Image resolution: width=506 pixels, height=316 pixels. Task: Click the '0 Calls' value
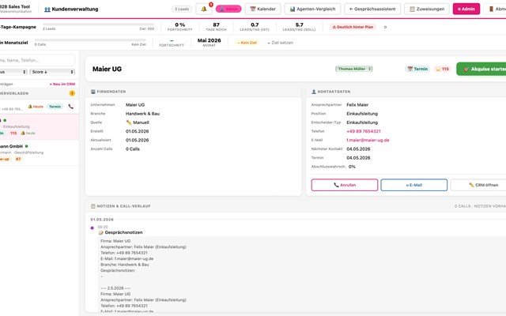pyautogui.click(x=133, y=149)
